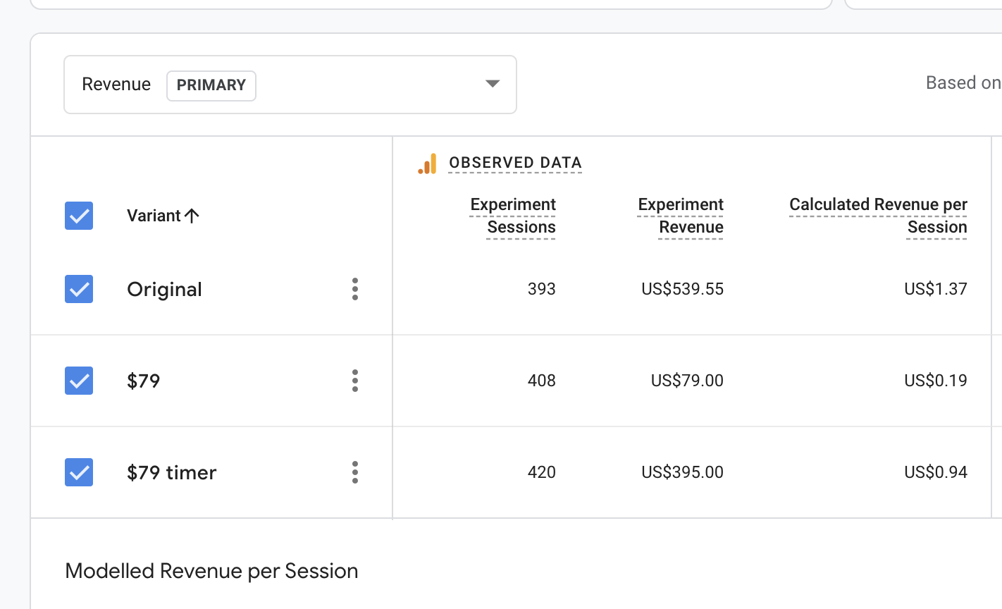Select the $79 timer variant name
Viewport: 1002px width, 609px height.
172,472
